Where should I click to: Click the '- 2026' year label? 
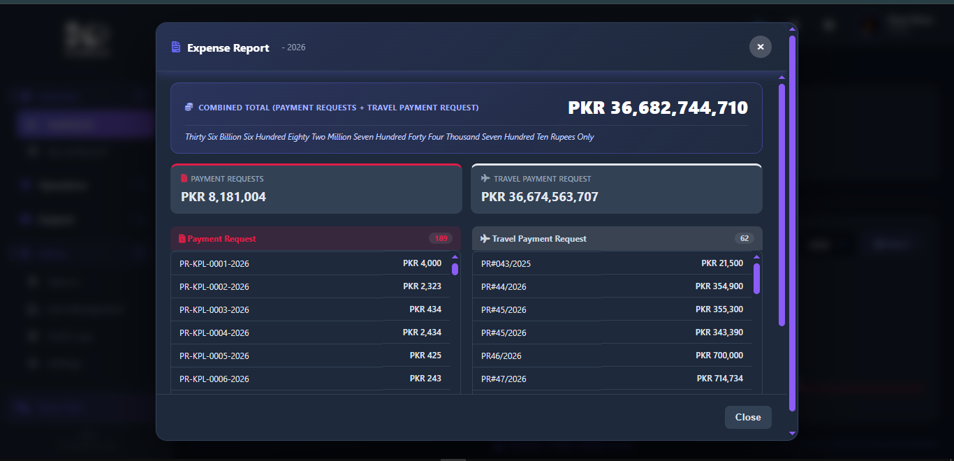(x=293, y=47)
